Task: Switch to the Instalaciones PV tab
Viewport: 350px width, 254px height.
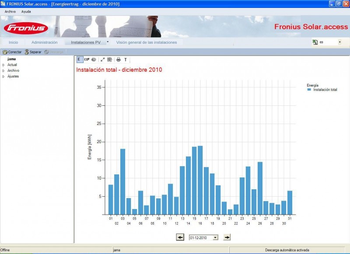Action: coord(86,42)
